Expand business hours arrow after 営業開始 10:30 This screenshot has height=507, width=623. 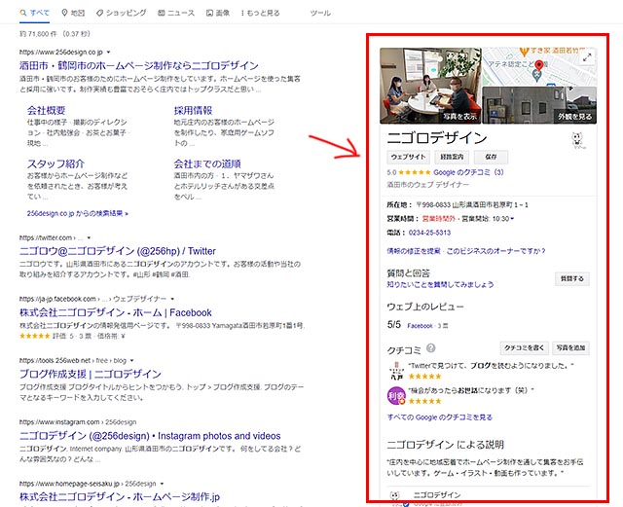512,219
